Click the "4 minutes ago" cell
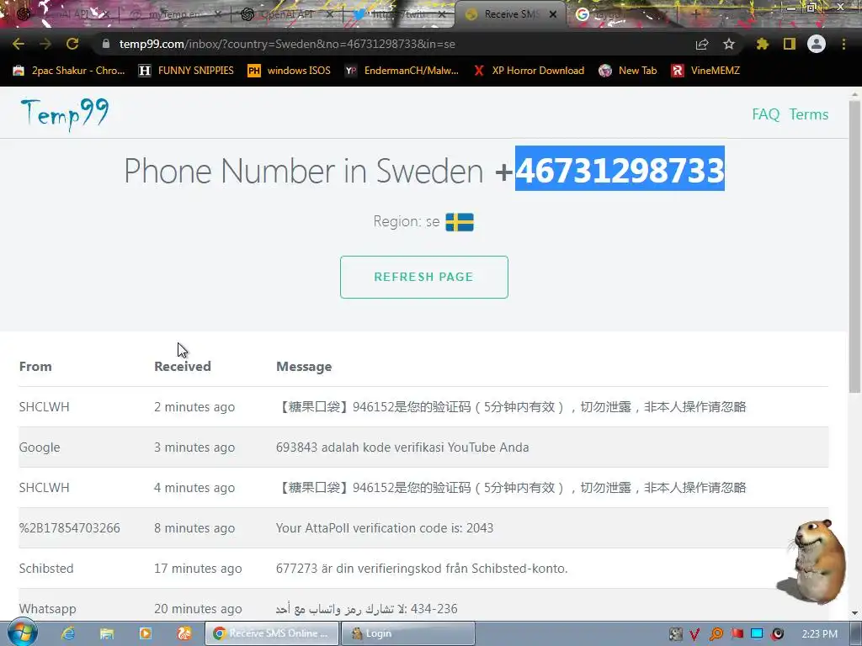The height and width of the screenshot is (646, 862). coord(194,488)
